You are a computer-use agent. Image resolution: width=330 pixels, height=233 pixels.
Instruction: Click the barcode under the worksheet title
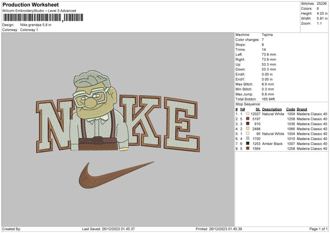coord(43,18)
